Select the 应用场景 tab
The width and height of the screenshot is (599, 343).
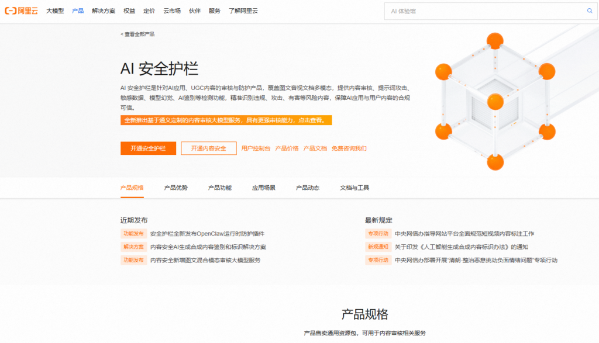click(x=264, y=188)
